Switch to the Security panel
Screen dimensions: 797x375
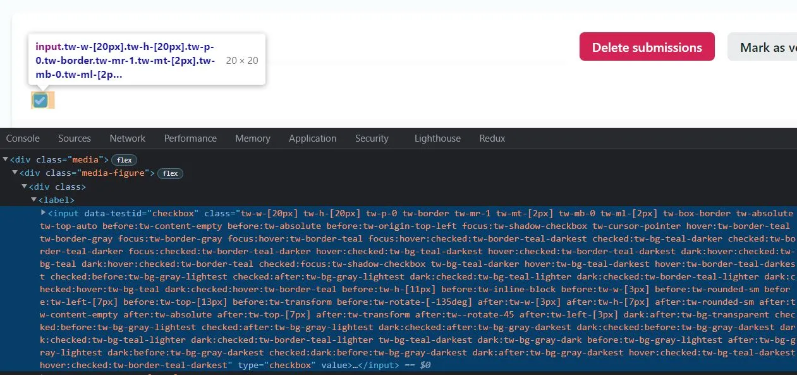point(372,138)
